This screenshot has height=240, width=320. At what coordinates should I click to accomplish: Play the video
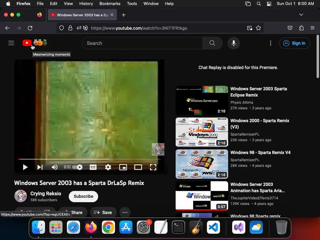(25, 167)
